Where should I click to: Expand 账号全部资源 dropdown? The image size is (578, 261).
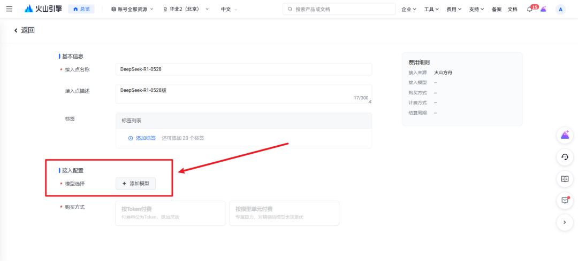click(x=132, y=9)
